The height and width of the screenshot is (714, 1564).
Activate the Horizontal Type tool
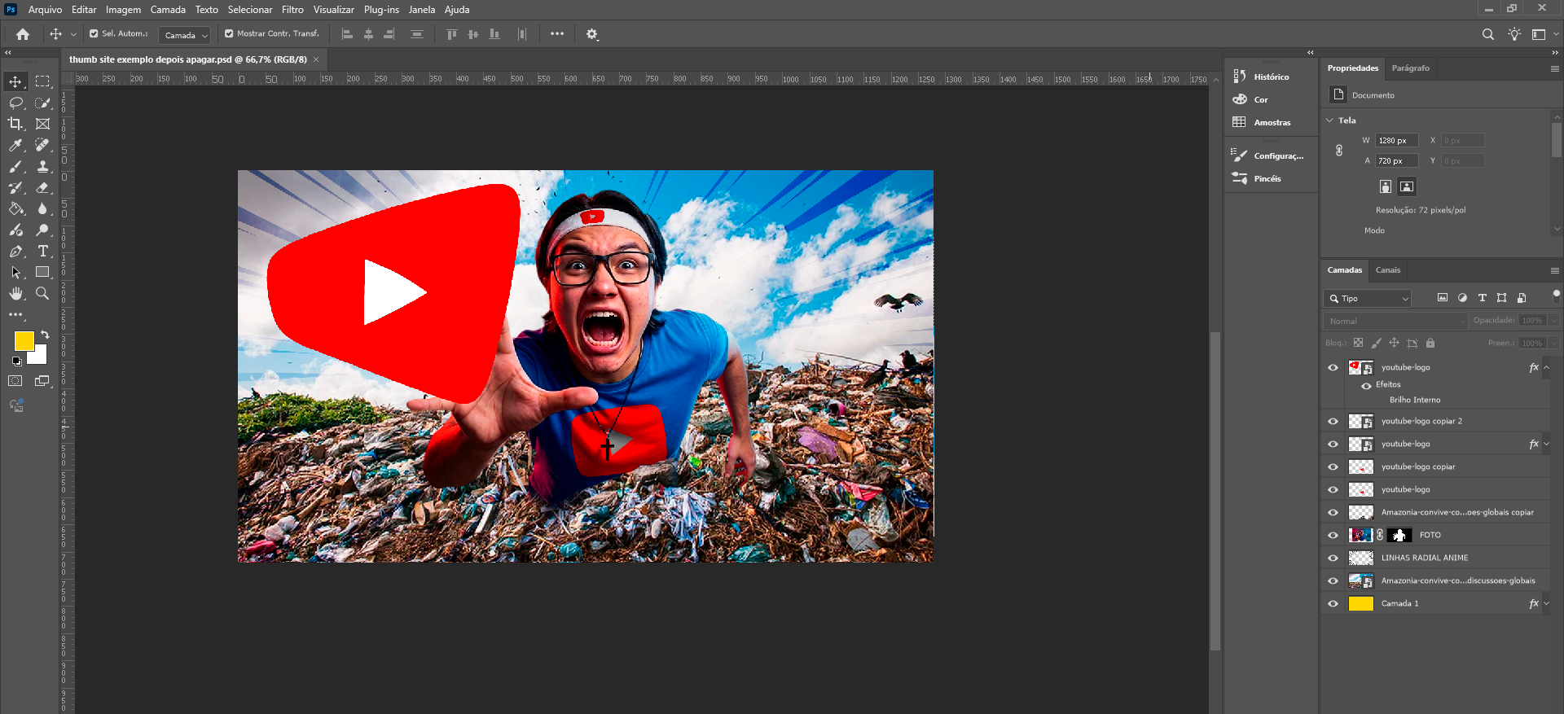click(43, 251)
